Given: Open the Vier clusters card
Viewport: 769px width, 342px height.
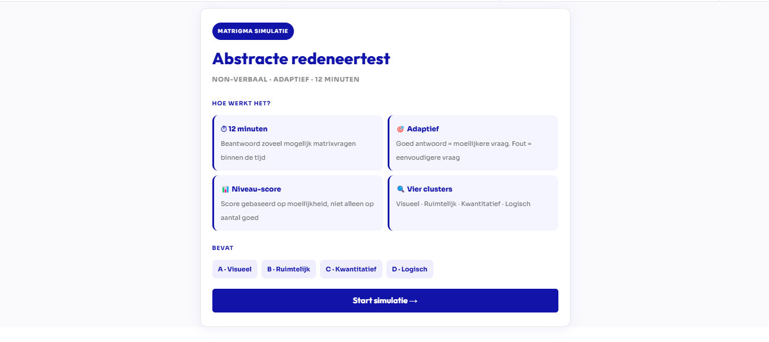Looking at the screenshot, I should point(473,203).
